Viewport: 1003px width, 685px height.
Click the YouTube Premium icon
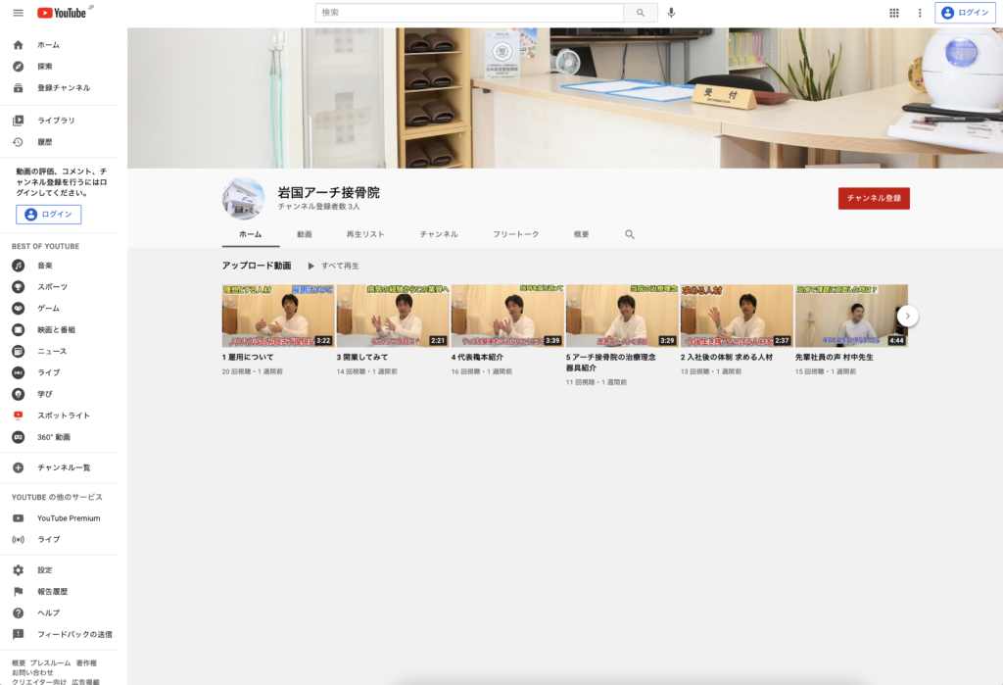(x=18, y=518)
